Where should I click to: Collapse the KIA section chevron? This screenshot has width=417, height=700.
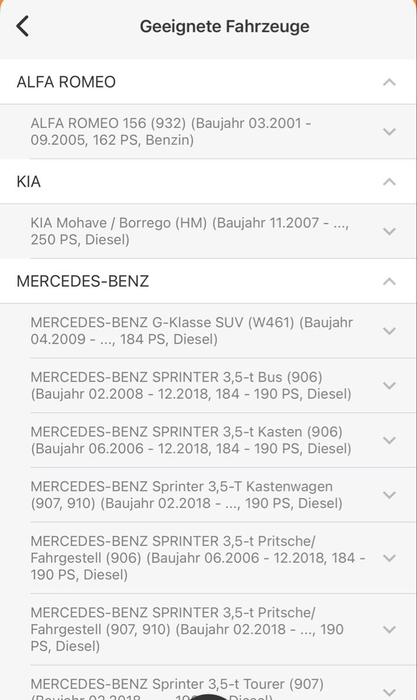click(389, 182)
